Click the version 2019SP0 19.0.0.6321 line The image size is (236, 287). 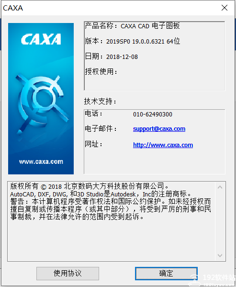(132, 41)
